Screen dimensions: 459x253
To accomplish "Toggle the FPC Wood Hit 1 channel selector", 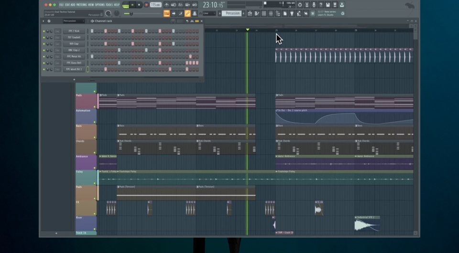I will click(x=87, y=69).
